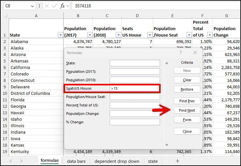Open the Population/House Seat filter dropdown
The width and height of the screenshot is (241, 166).
click(x=189, y=35)
